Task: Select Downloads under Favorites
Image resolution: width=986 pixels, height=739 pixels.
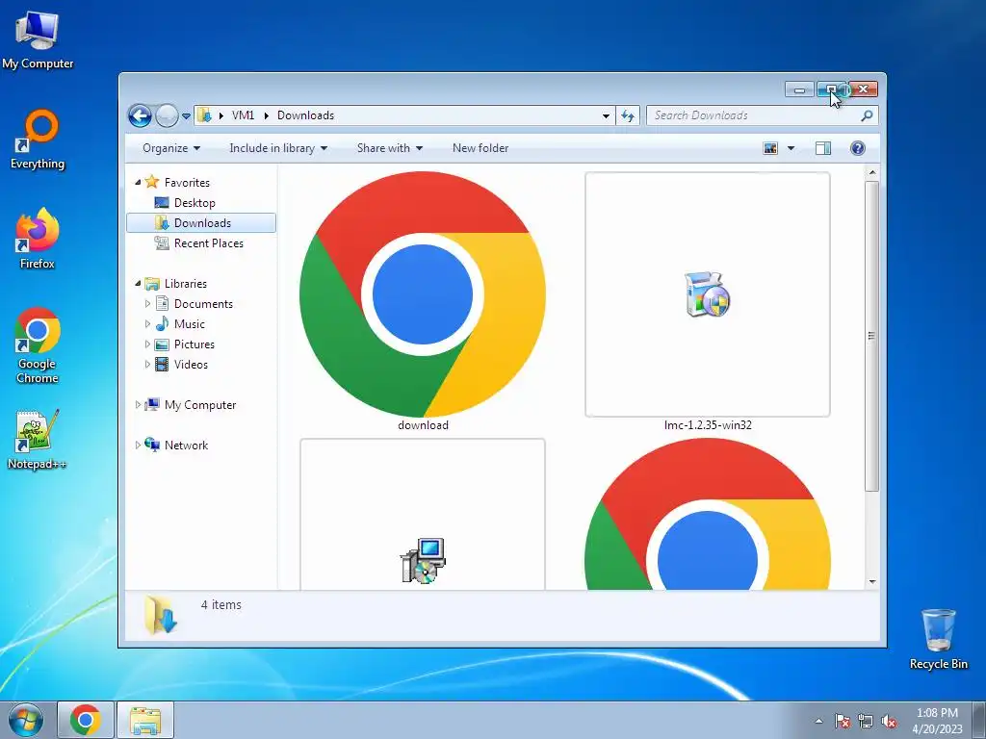Action: coord(201,223)
